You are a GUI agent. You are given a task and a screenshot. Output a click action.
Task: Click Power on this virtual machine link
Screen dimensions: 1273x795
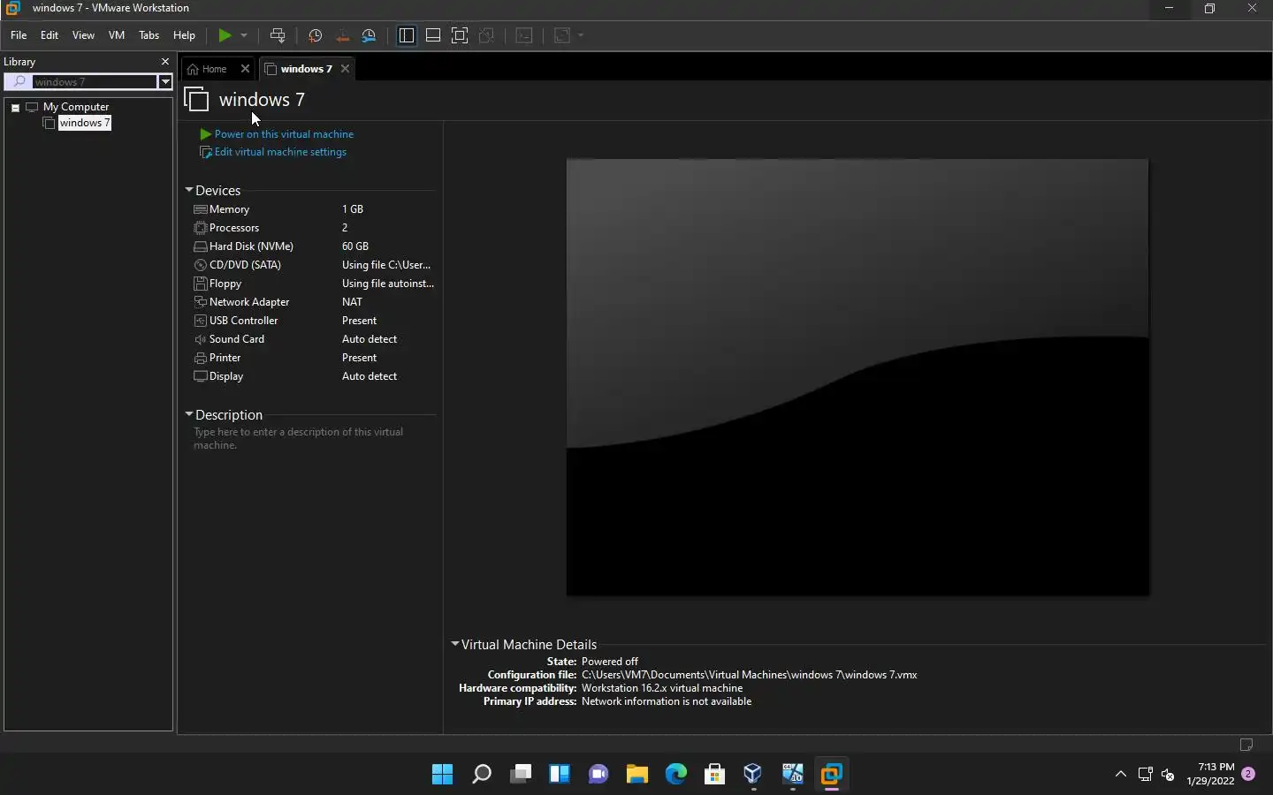coord(284,134)
